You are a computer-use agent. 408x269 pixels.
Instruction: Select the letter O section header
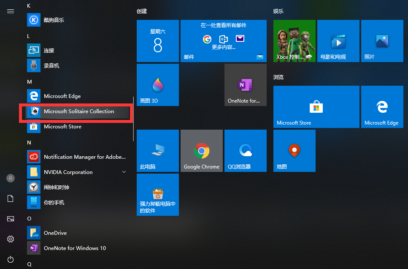coord(28,218)
